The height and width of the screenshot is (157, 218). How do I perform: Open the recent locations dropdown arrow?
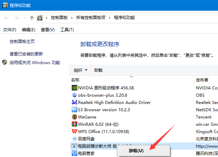(x=25, y=18)
